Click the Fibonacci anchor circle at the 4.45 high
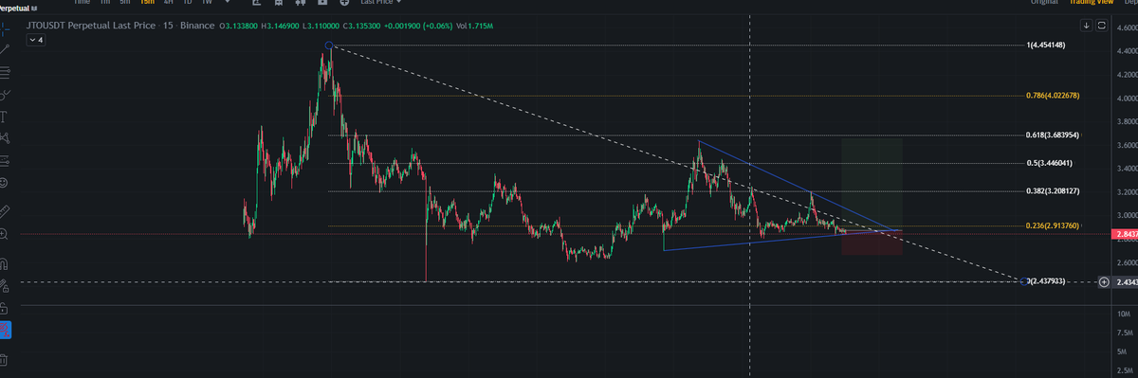Image resolution: width=1138 pixels, height=378 pixels. 328,45
